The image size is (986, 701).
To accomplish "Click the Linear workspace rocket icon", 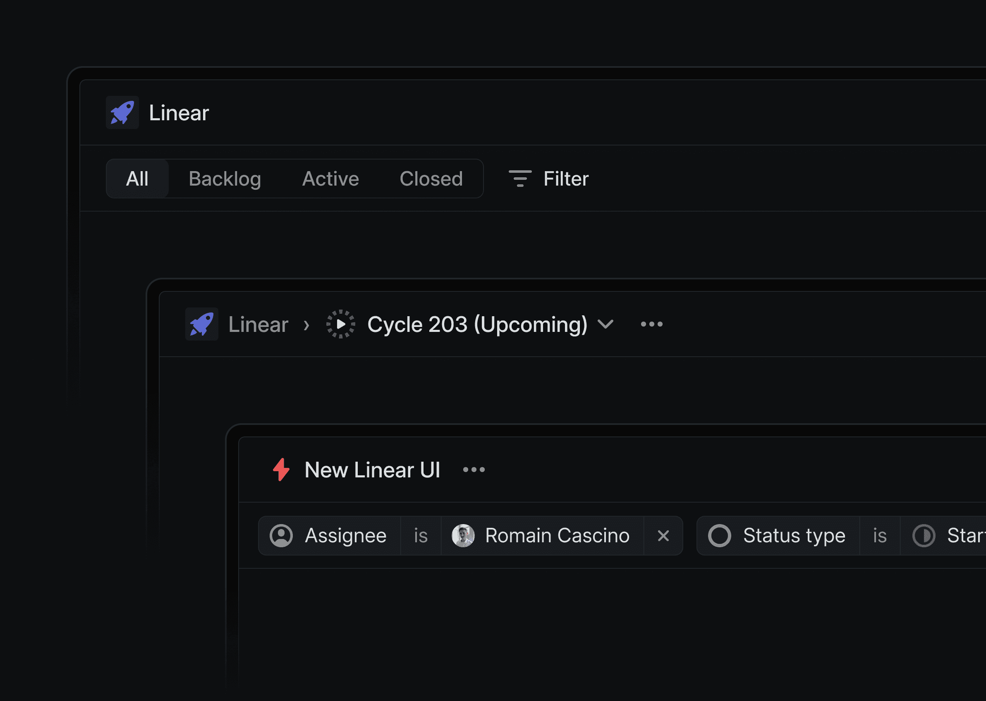I will pyautogui.click(x=122, y=113).
